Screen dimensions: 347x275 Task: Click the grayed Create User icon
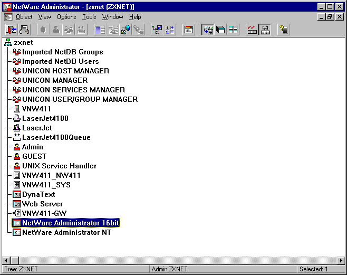56,30
